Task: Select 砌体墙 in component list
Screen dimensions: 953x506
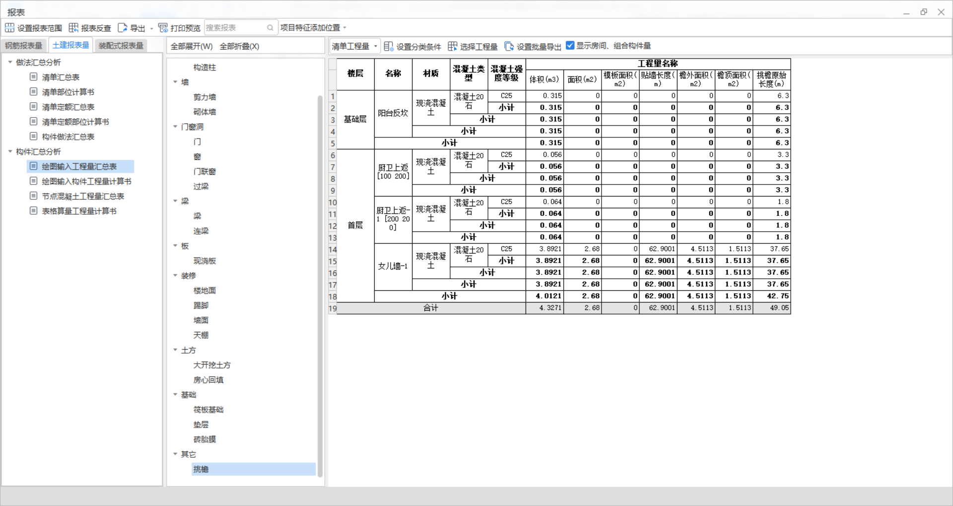Action: click(204, 112)
